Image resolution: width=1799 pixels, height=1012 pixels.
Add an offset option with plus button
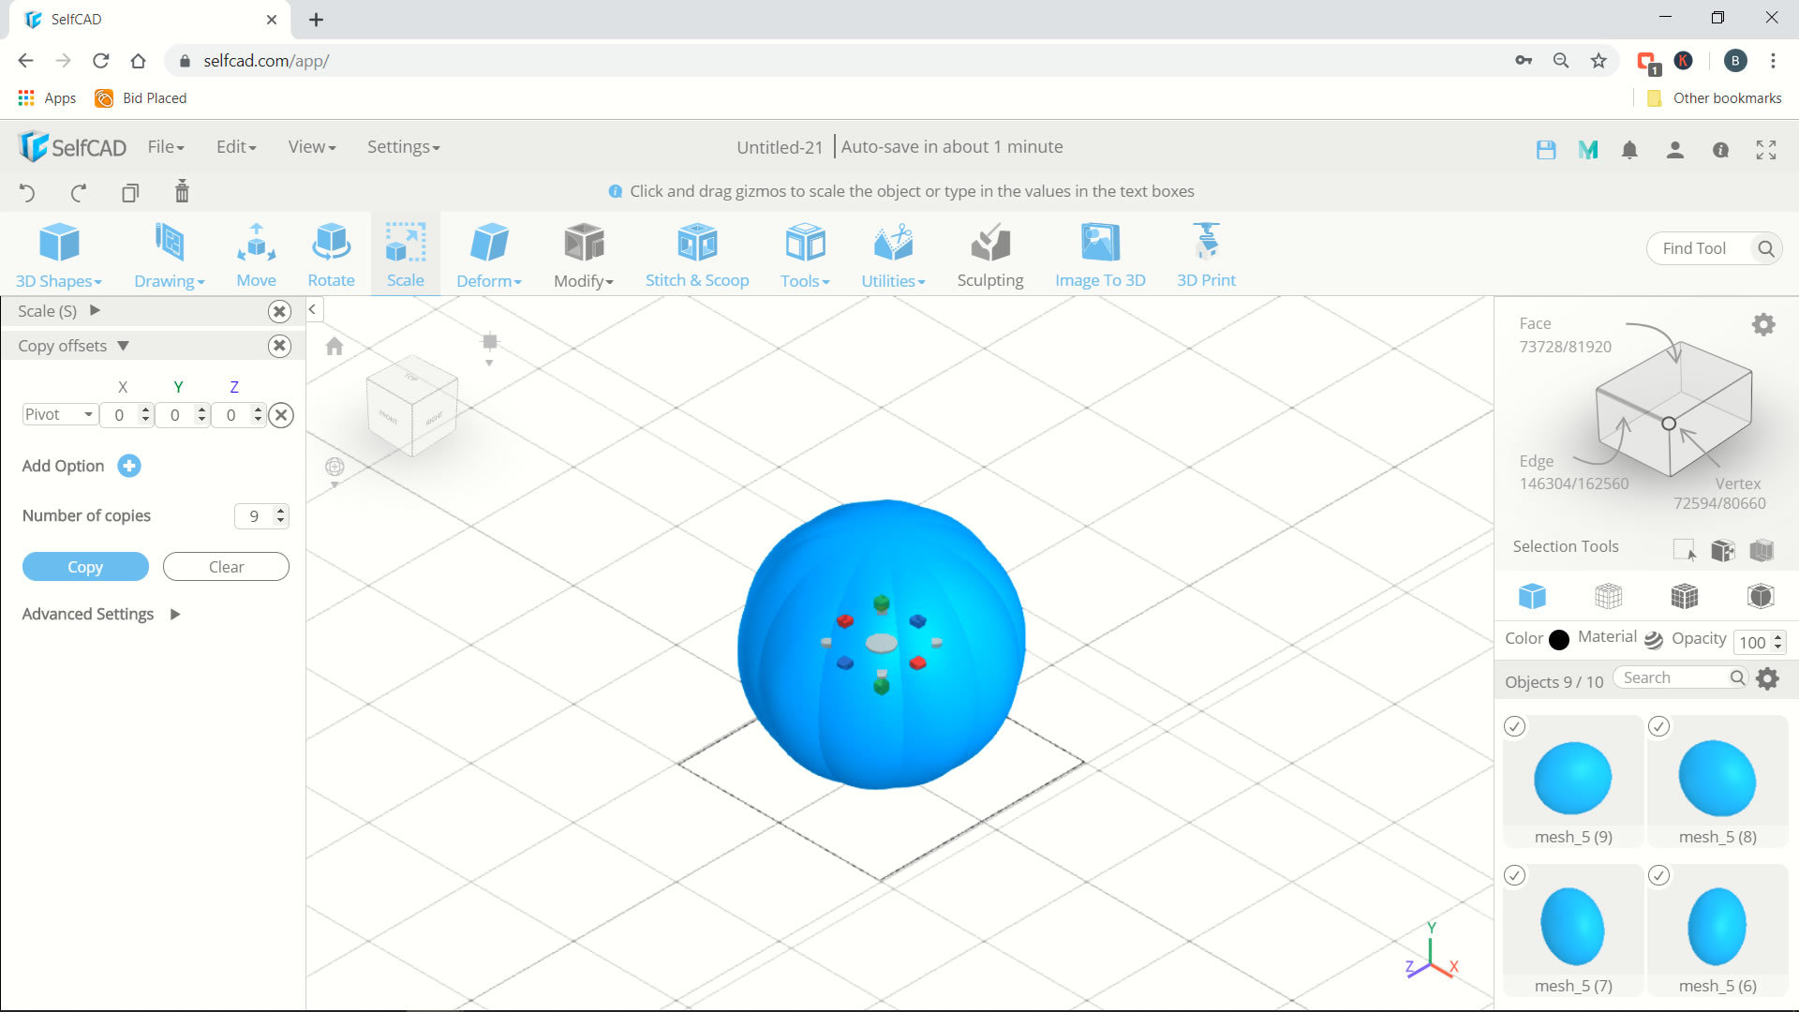[129, 466]
